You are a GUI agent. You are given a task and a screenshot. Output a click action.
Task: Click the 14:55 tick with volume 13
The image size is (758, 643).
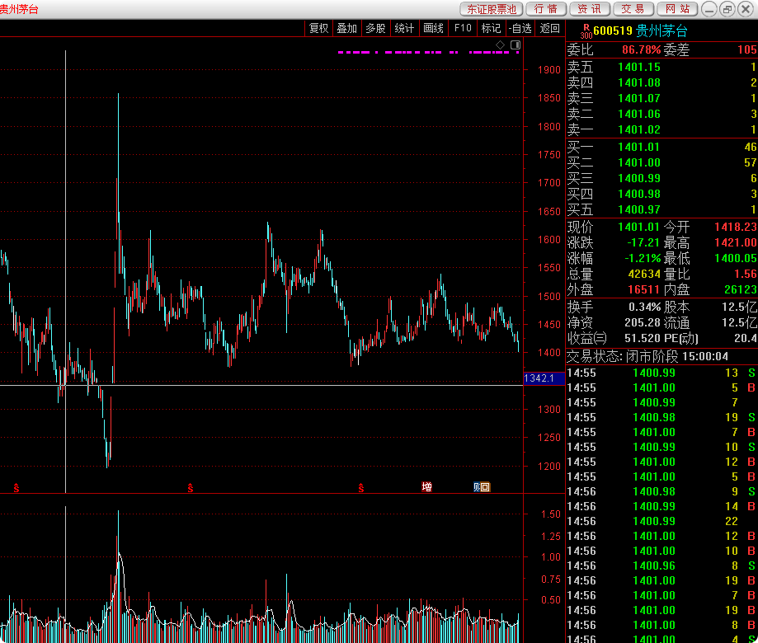(661, 373)
